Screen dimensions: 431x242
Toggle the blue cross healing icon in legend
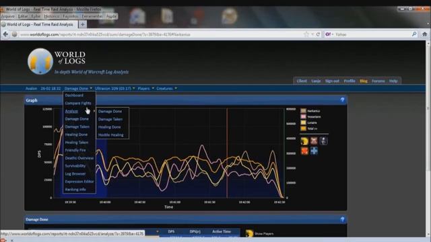314,151
